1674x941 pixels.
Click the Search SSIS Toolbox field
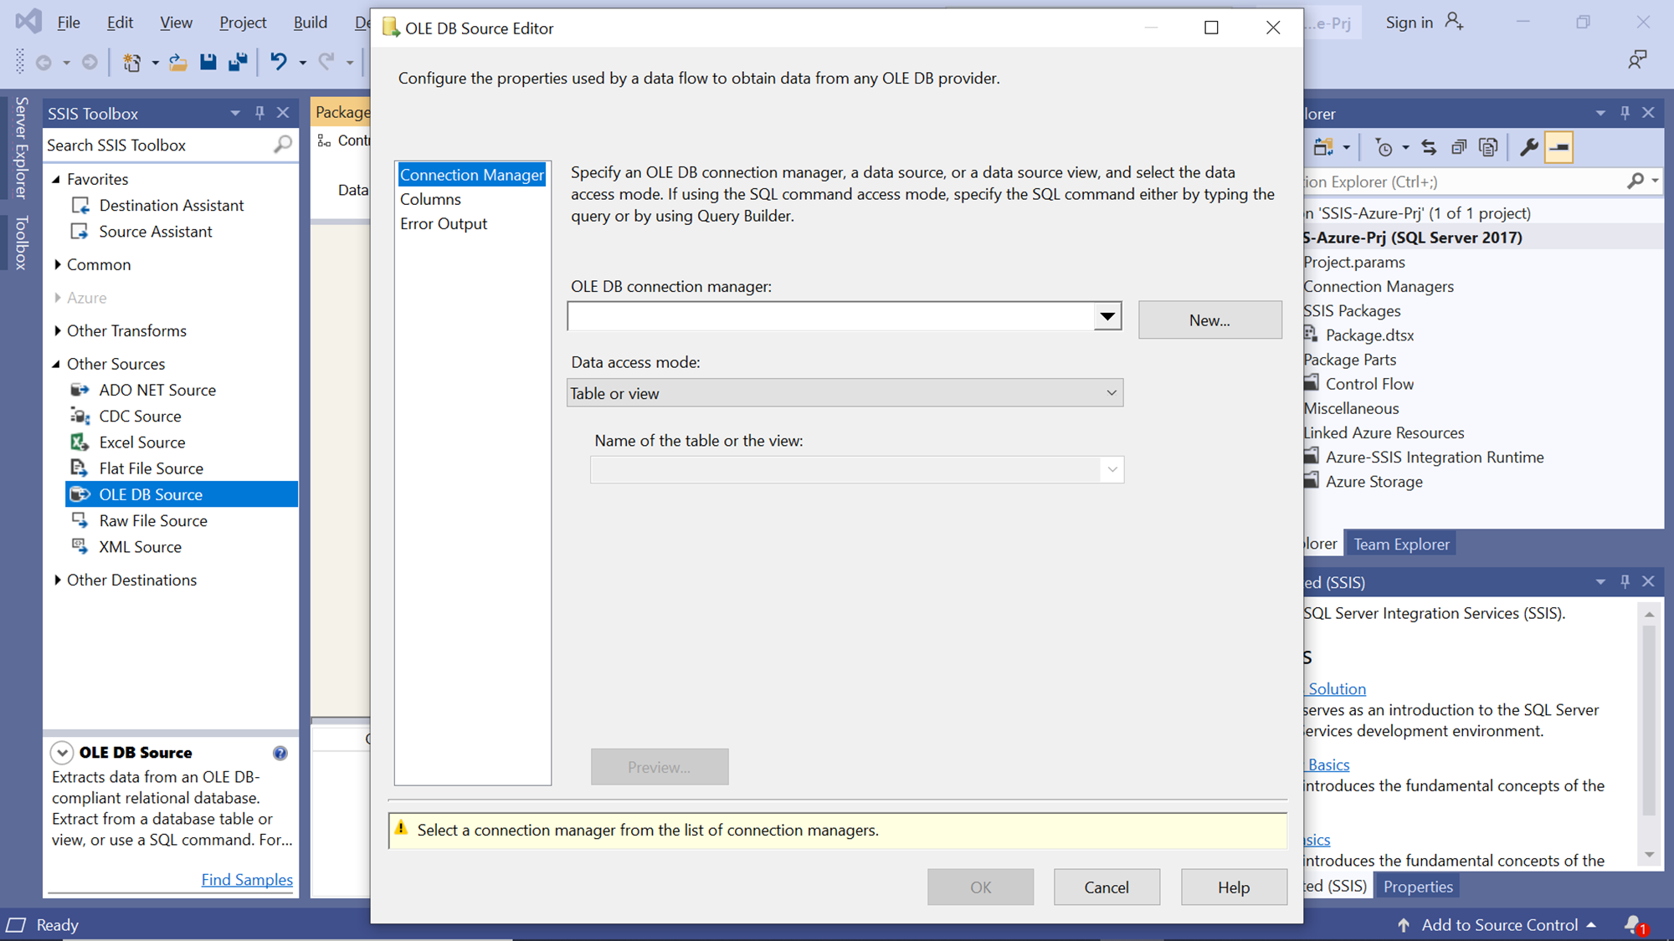(x=157, y=146)
